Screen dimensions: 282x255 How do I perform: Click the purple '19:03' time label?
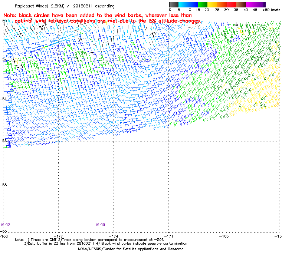pyautogui.click(x=100, y=225)
